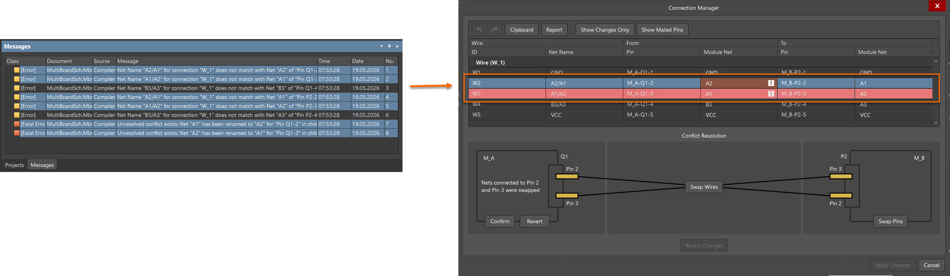Click the undo arrow in Connection Manager
The width and height of the screenshot is (950, 276).
[x=479, y=30]
